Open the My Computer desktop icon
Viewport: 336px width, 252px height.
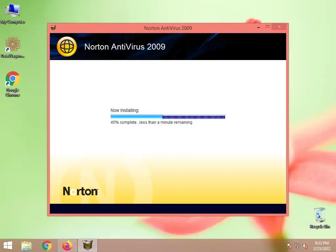13,14
